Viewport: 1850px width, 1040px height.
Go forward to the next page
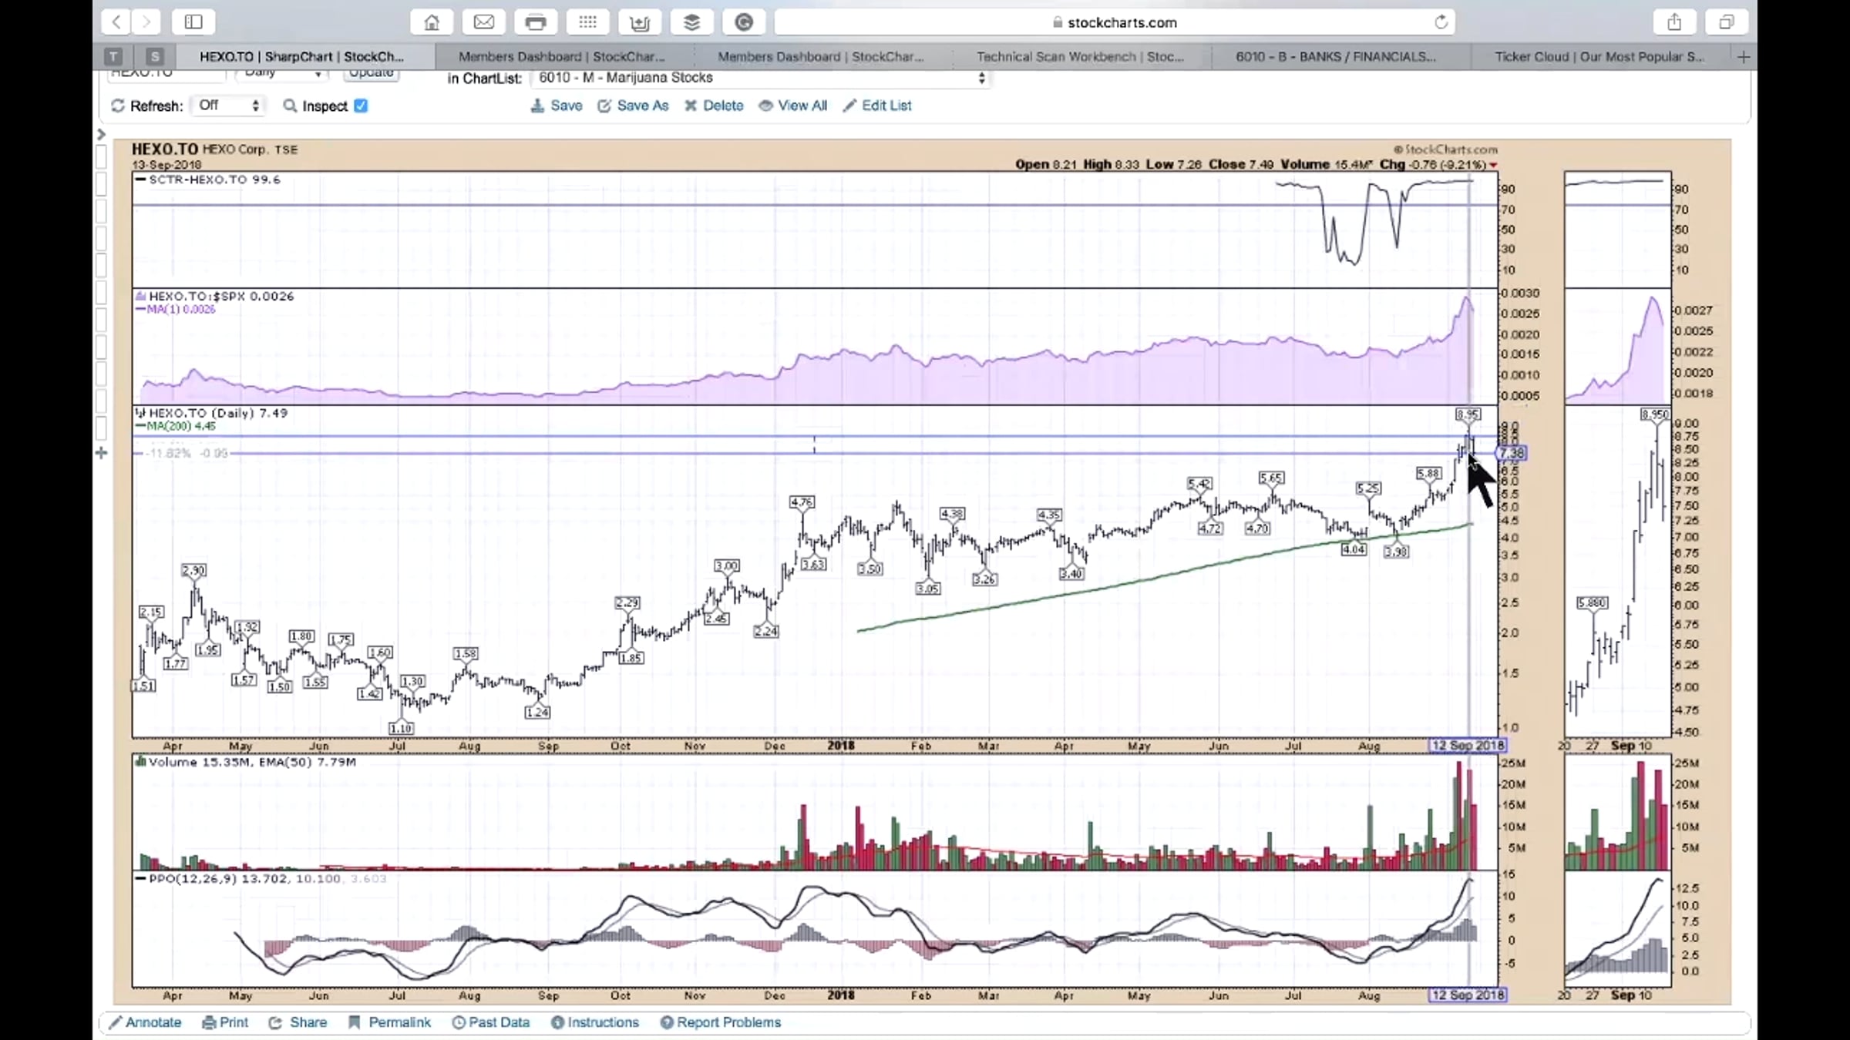point(146,22)
